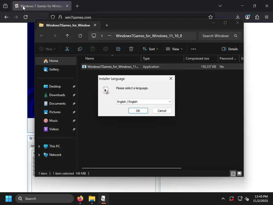Open Home in navigation pane
273x205 pixels.
pos(56,61)
